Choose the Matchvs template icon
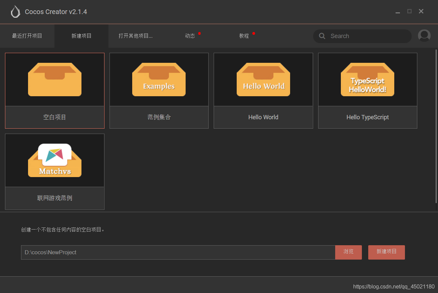Viewport: 438px width, 293px height. pos(55,160)
